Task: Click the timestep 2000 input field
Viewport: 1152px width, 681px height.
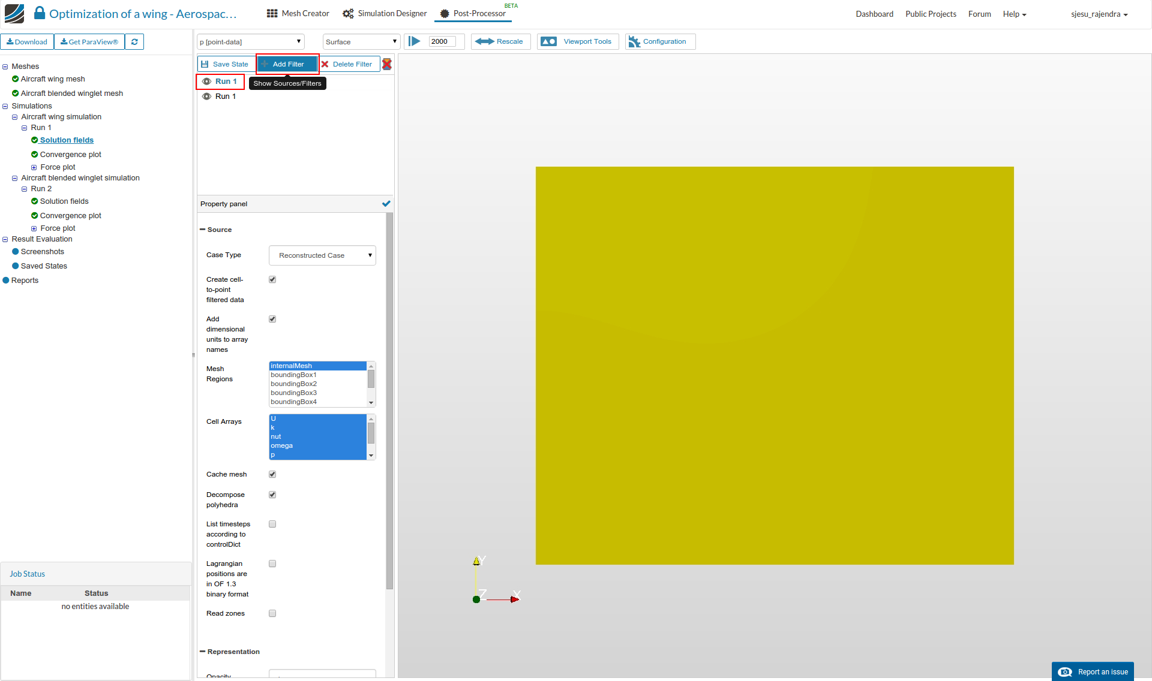Action: click(x=442, y=41)
